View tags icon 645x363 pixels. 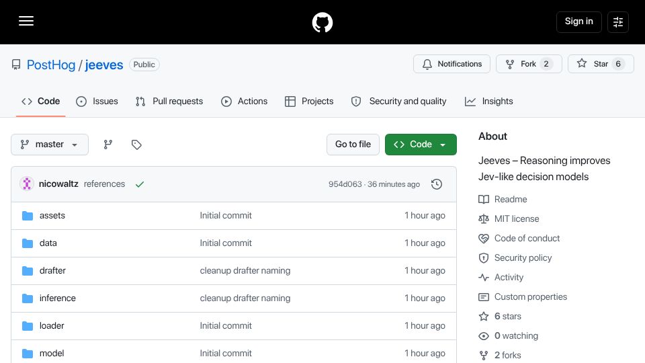pyautogui.click(x=136, y=145)
